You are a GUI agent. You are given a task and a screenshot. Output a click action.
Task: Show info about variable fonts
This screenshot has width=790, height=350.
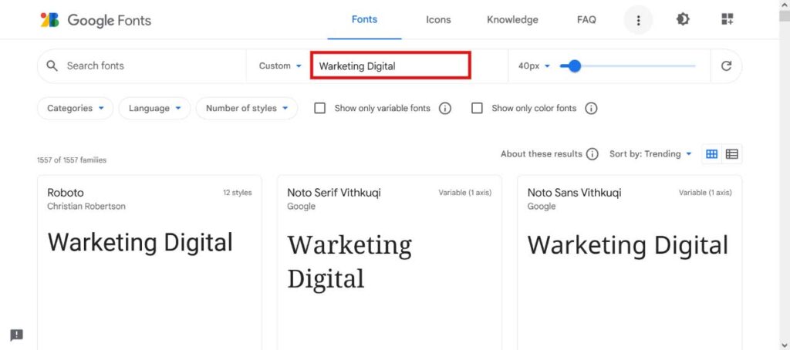point(444,108)
